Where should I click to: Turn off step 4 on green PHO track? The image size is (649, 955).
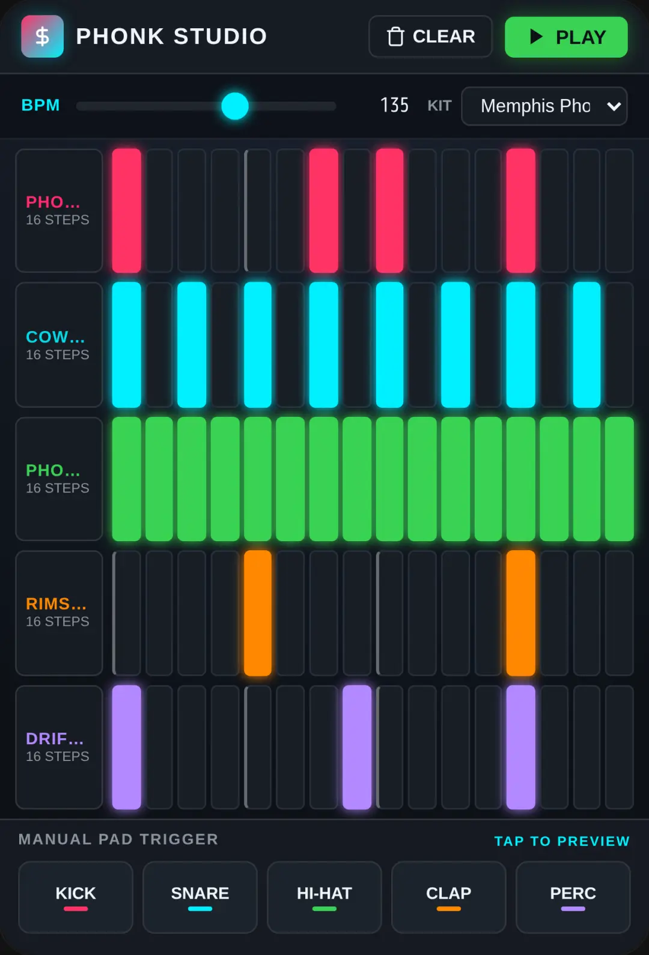pos(225,479)
